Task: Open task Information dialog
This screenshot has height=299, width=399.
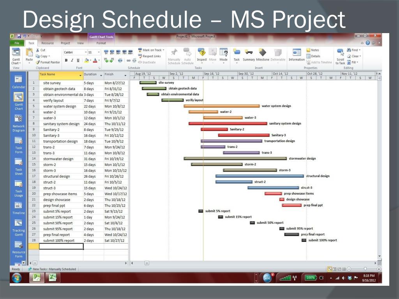Action: [x=297, y=55]
